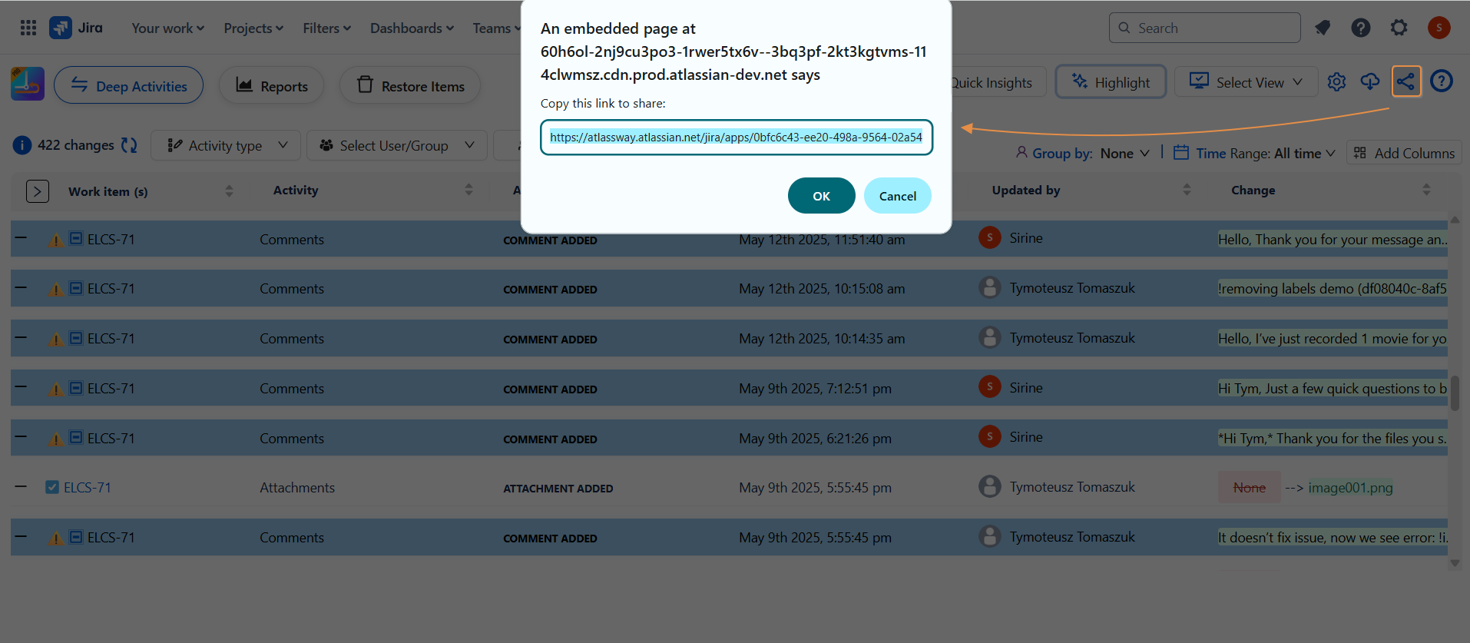Click the cloud download export icon
Viewport: 1470px width, 643px height.
point(1370,81)
